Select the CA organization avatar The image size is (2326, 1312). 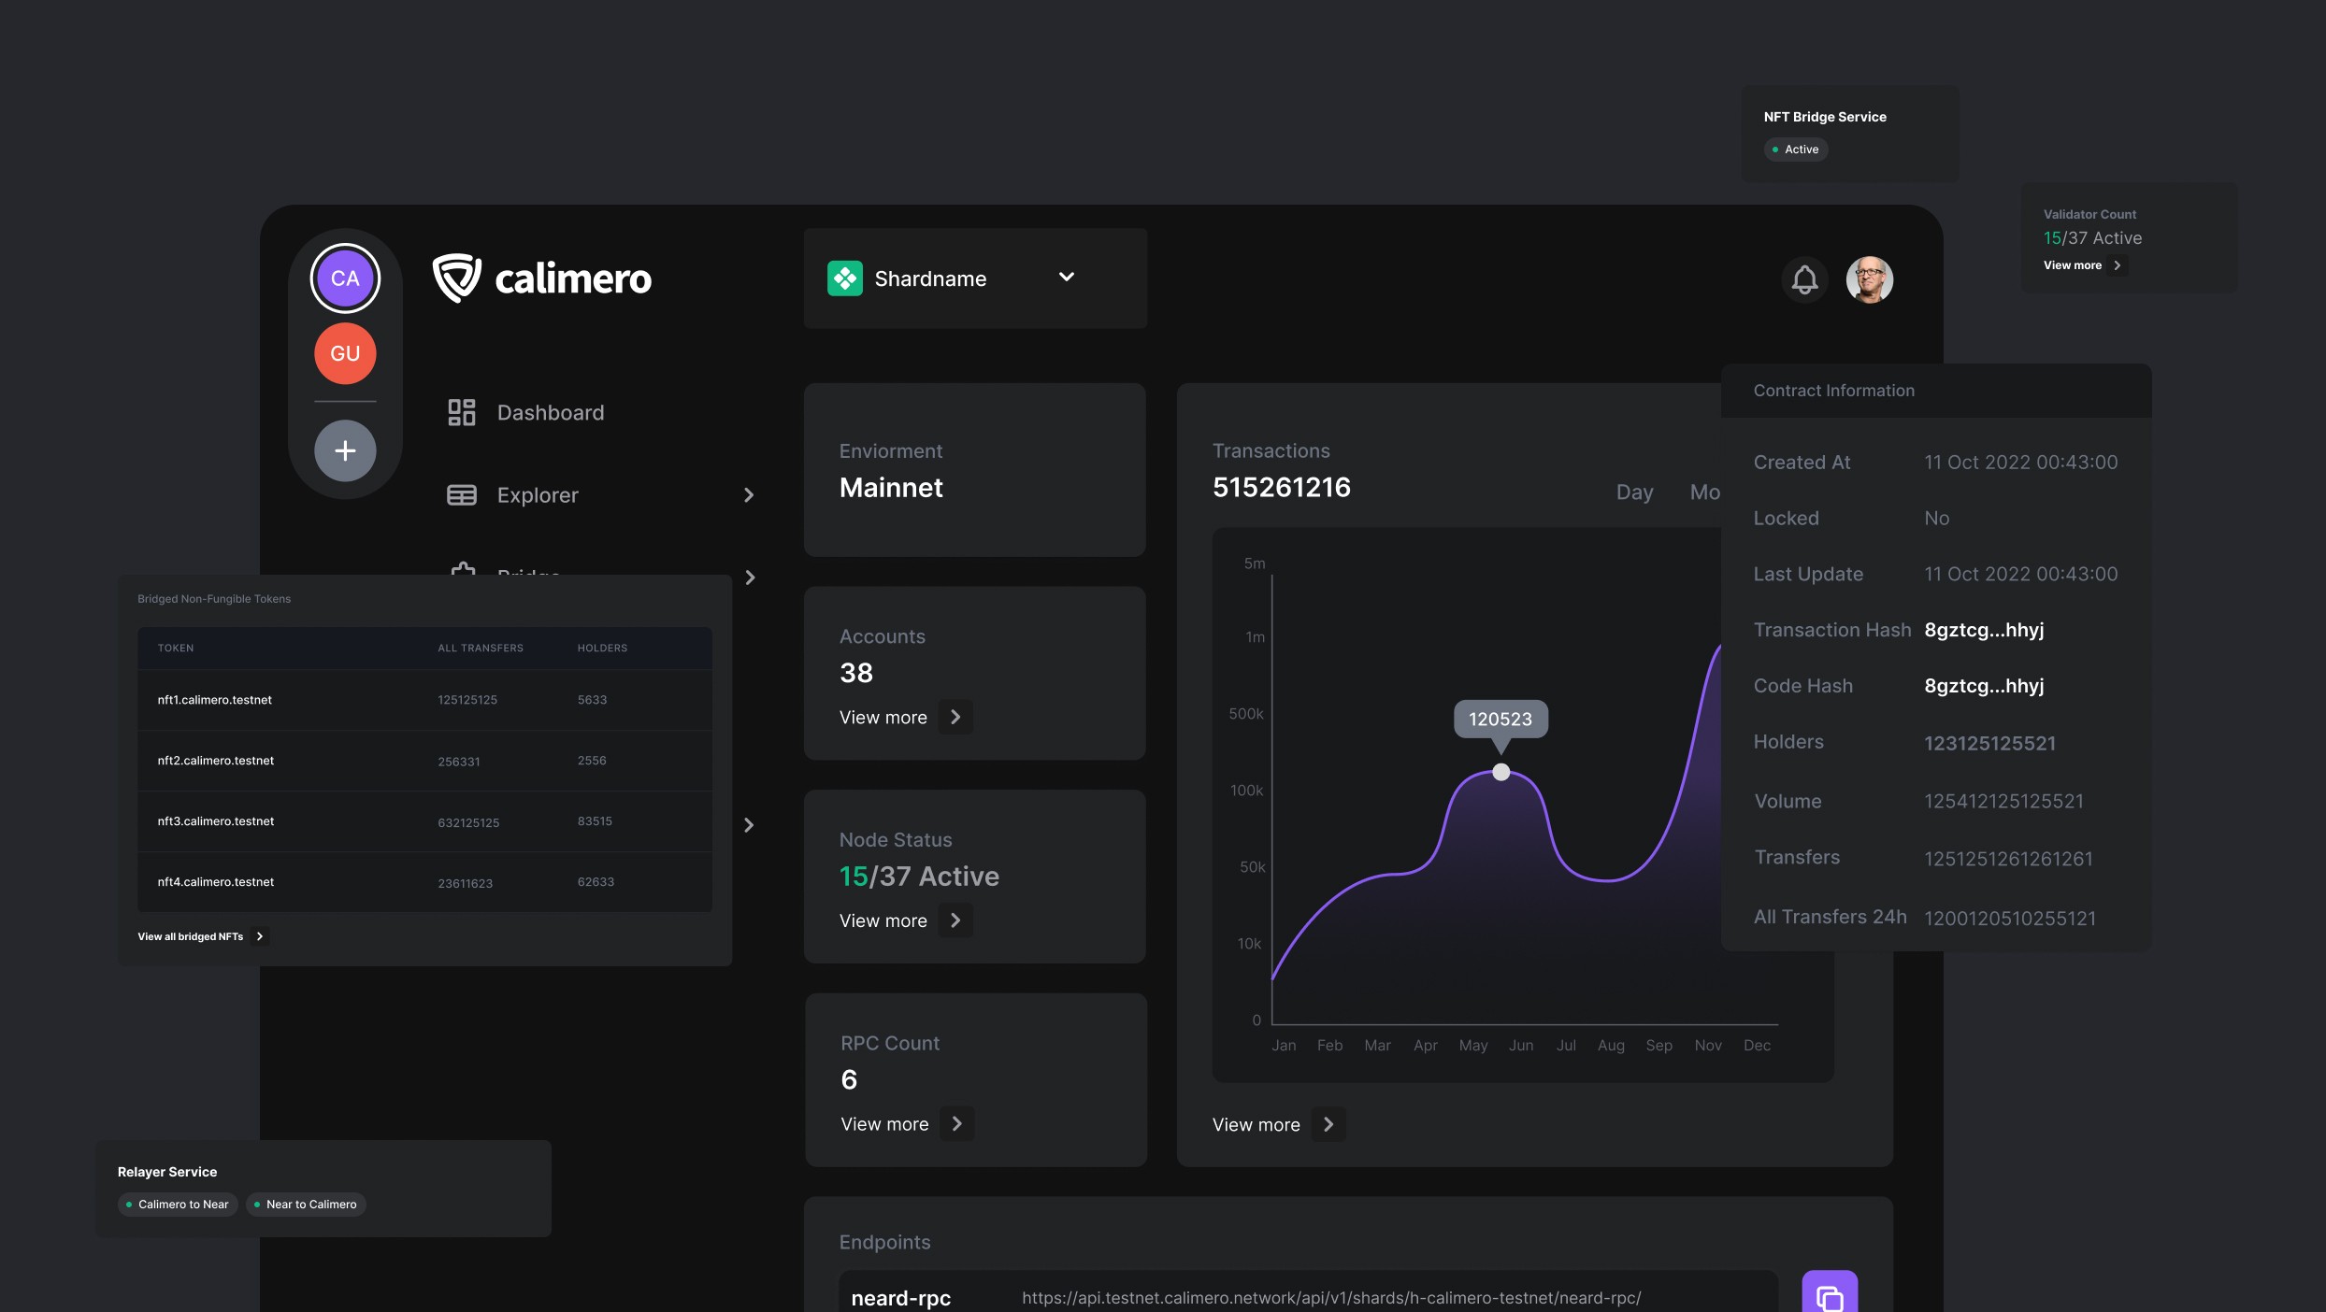point(345,278)
